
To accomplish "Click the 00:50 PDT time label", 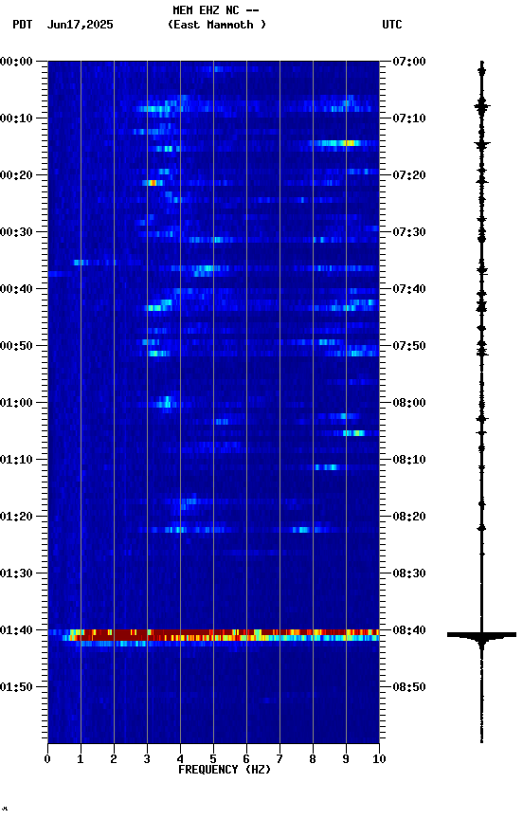I will click(x=16, y=346).
